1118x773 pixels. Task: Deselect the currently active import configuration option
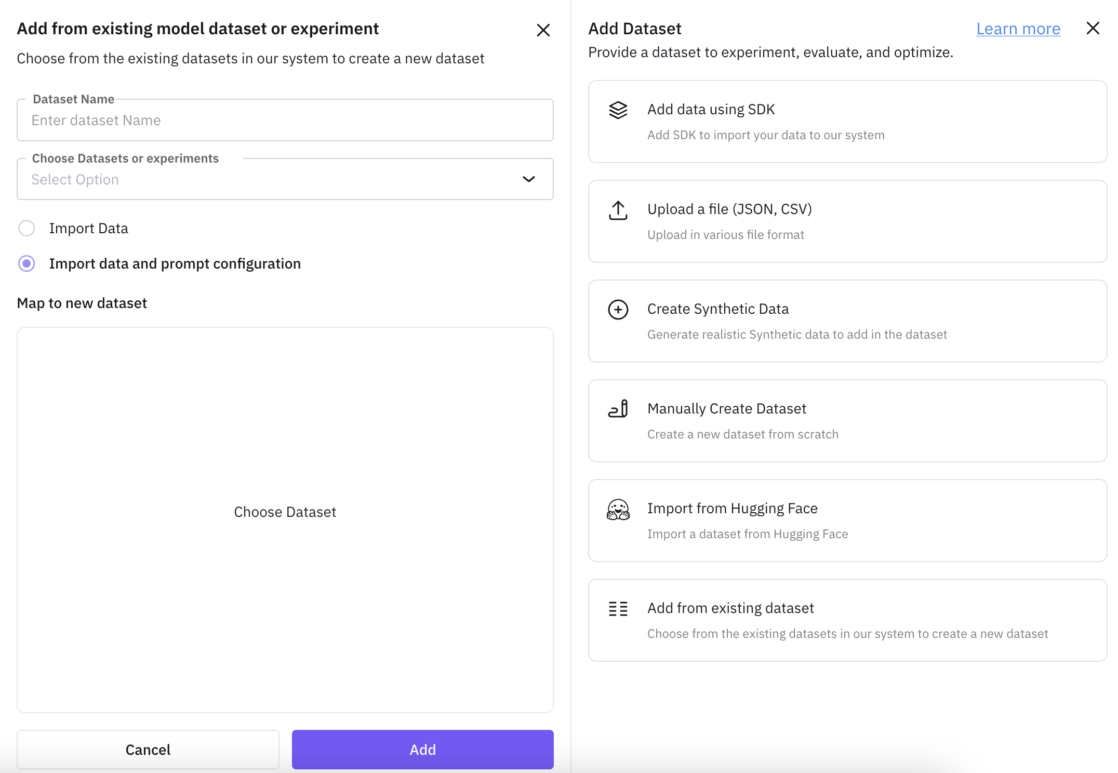(26, 263)
